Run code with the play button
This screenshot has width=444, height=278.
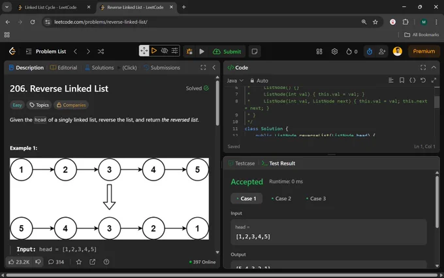[202, 51]
